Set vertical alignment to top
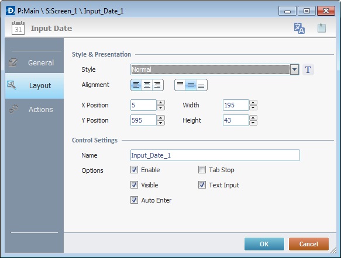341x258 pixels. point(180,85)
